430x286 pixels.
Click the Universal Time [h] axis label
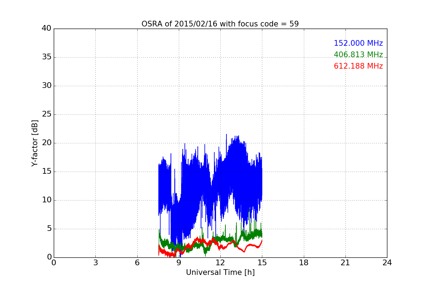click(x=220, y=272)
